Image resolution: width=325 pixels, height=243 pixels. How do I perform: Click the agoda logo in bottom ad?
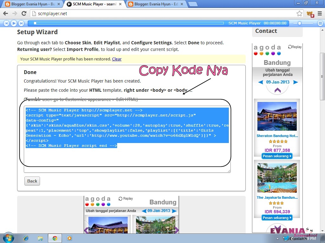(98, 201)
